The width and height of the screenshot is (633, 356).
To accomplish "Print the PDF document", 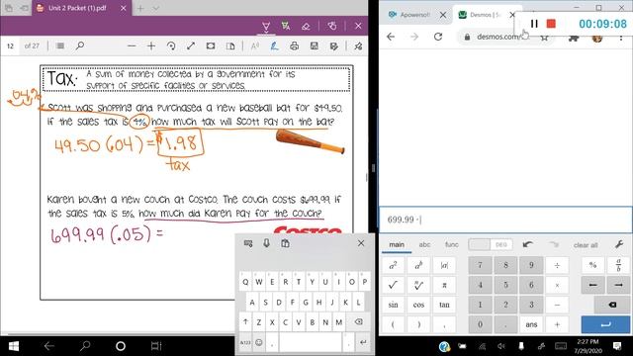I will pos(295,46).
